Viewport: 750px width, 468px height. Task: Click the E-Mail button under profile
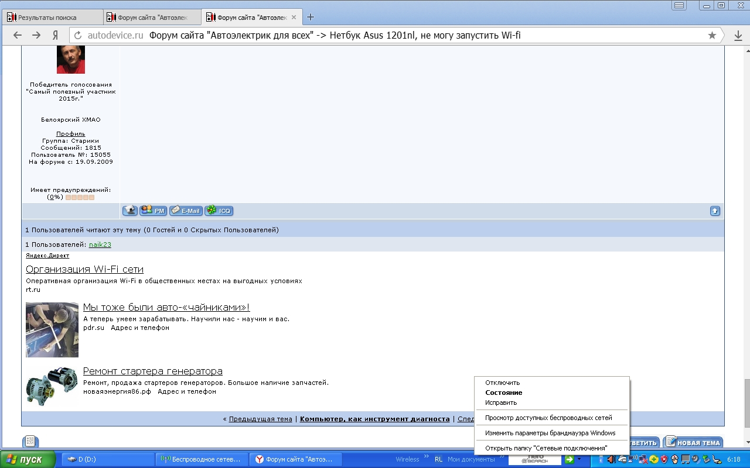click(x=186, y=211)
